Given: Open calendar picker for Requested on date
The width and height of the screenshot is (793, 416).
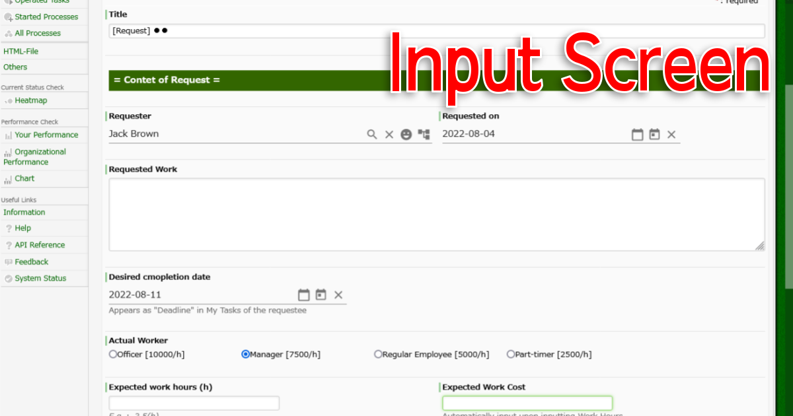Looking at the screenshot, I should (x=637, y=135).
